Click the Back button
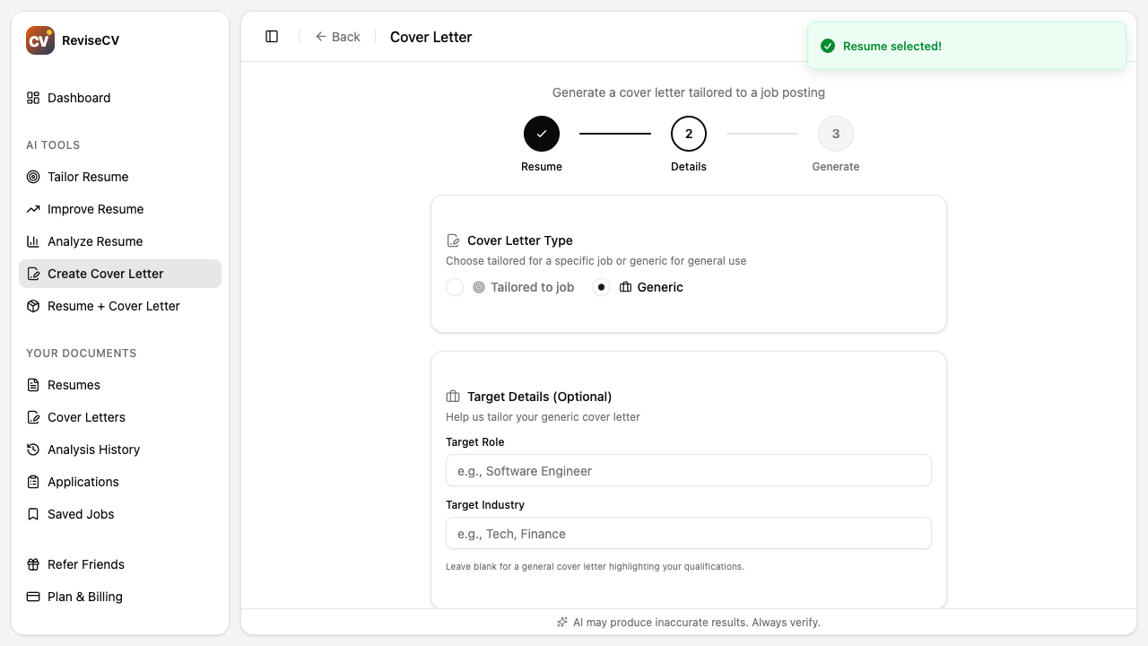1148x646 pixels. (x=338, y=37)
